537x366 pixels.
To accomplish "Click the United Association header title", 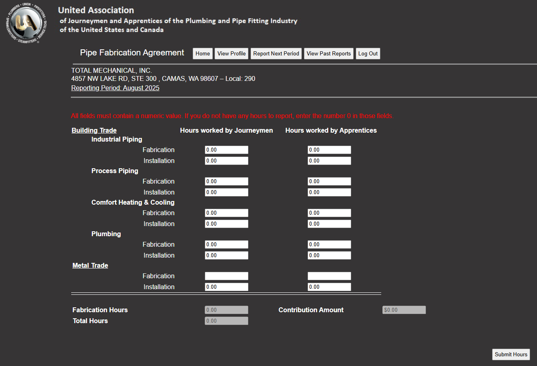I will 96,10.
